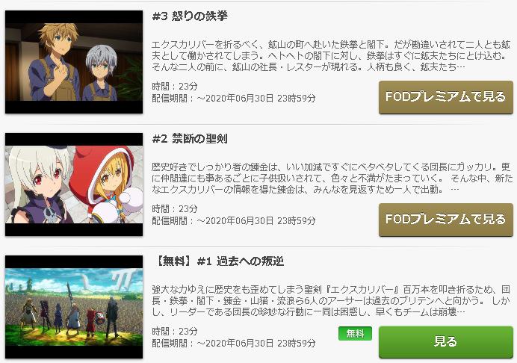Open episode 1 thumbnail of group in field
This screenshot has height=363, width=517.
click(74, 307)
